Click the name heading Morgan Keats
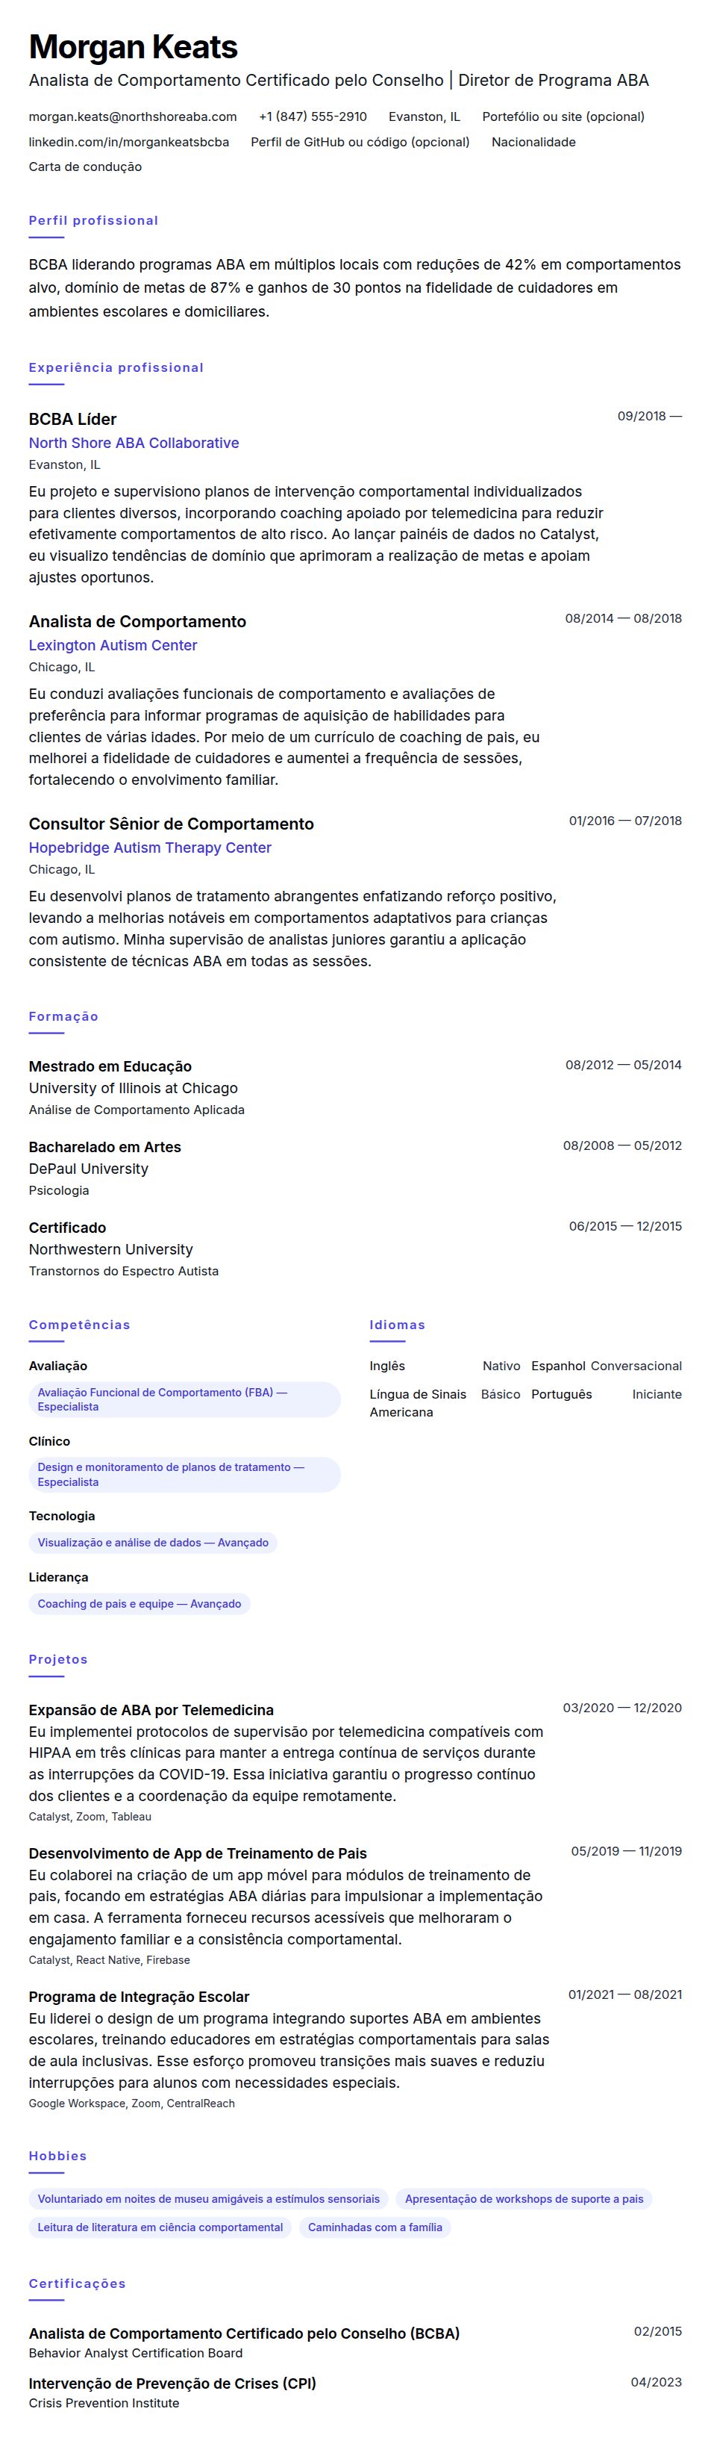The height and width of the screenshot is (2441, 711). pyautogui.click(x=133, y=46)
